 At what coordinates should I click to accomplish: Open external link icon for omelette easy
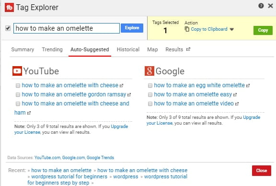click(x=235, y=95)
